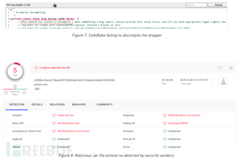Click the ZoneAlarm by Check Point warning icon

click(x=54, y=131)
